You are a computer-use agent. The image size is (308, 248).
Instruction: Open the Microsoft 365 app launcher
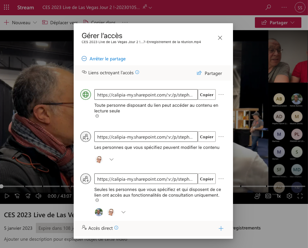pyautogui.click(x=6, y=7)
